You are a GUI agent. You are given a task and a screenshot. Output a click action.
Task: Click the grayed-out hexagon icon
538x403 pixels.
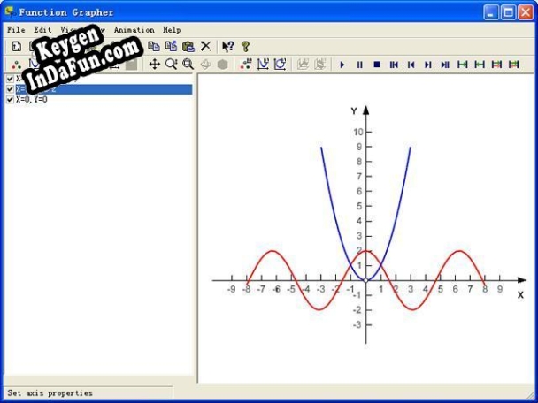223,65
